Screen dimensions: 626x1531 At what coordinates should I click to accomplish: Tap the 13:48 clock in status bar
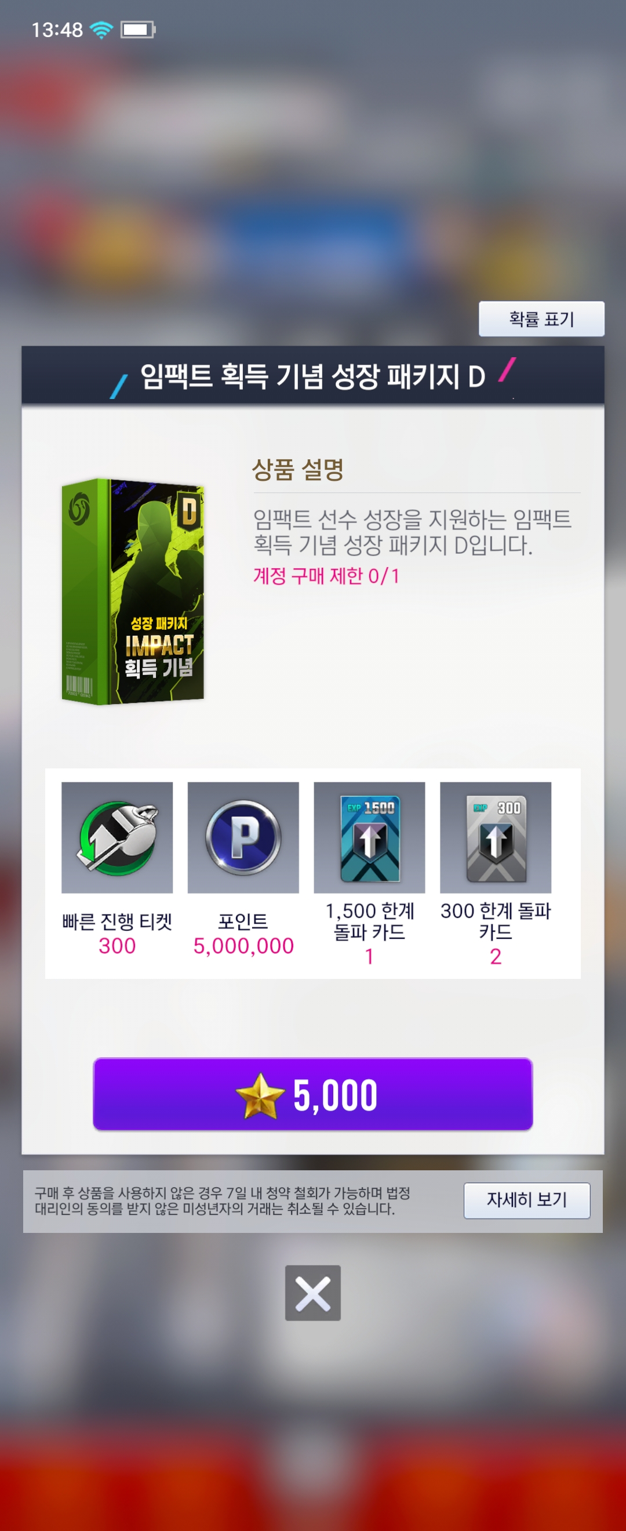click(x=57, y=30)
